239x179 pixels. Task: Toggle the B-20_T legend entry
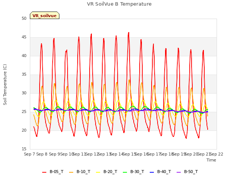(106, 172)
